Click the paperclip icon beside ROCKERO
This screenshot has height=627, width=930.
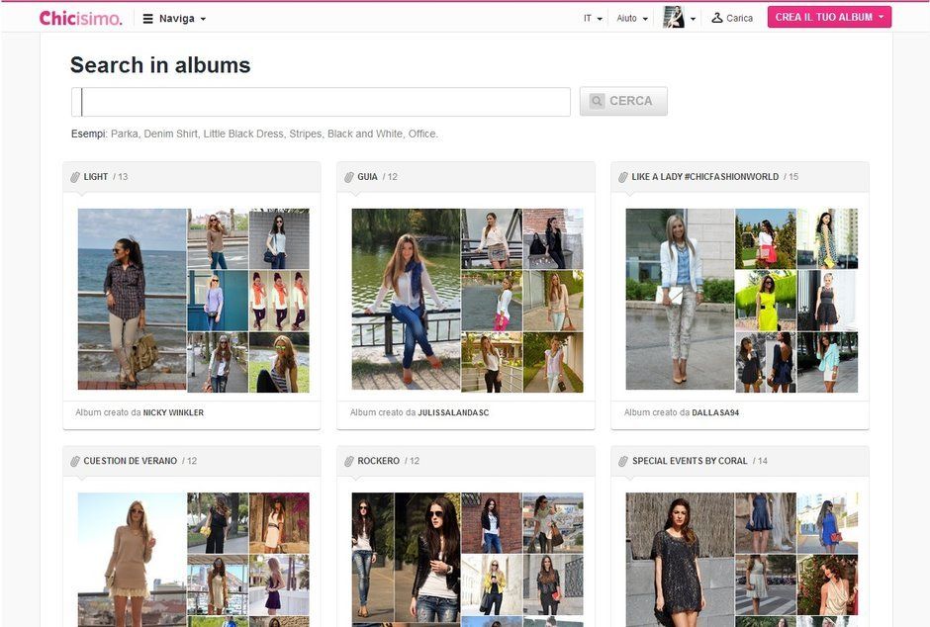(348, 461)
